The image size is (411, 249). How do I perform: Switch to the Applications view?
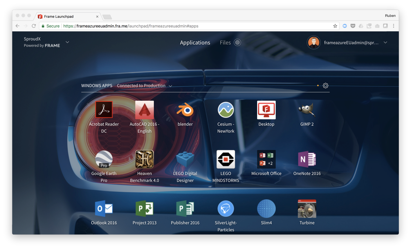point(195,43)
